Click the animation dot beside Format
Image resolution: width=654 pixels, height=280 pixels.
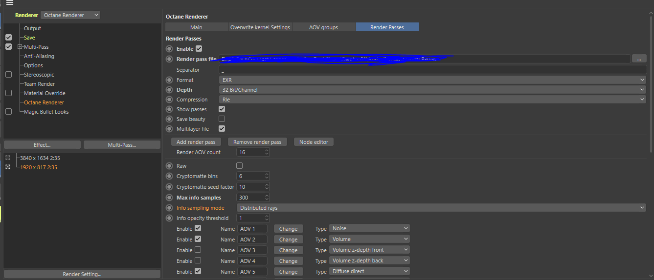(169, 80)
